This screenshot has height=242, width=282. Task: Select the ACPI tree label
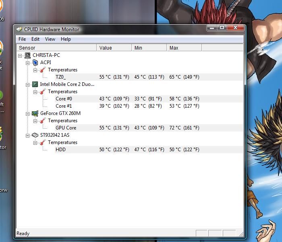tap(46, 63)
